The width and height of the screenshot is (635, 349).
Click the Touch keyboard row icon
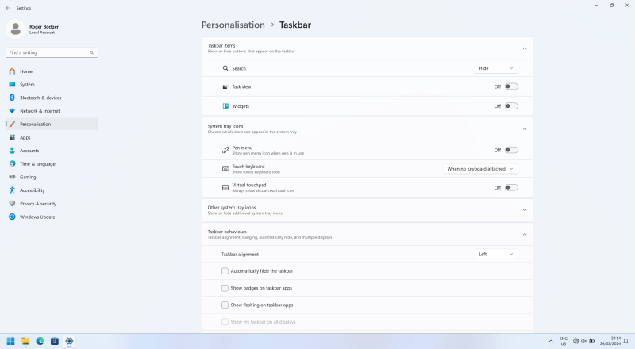tap(225, 169)
